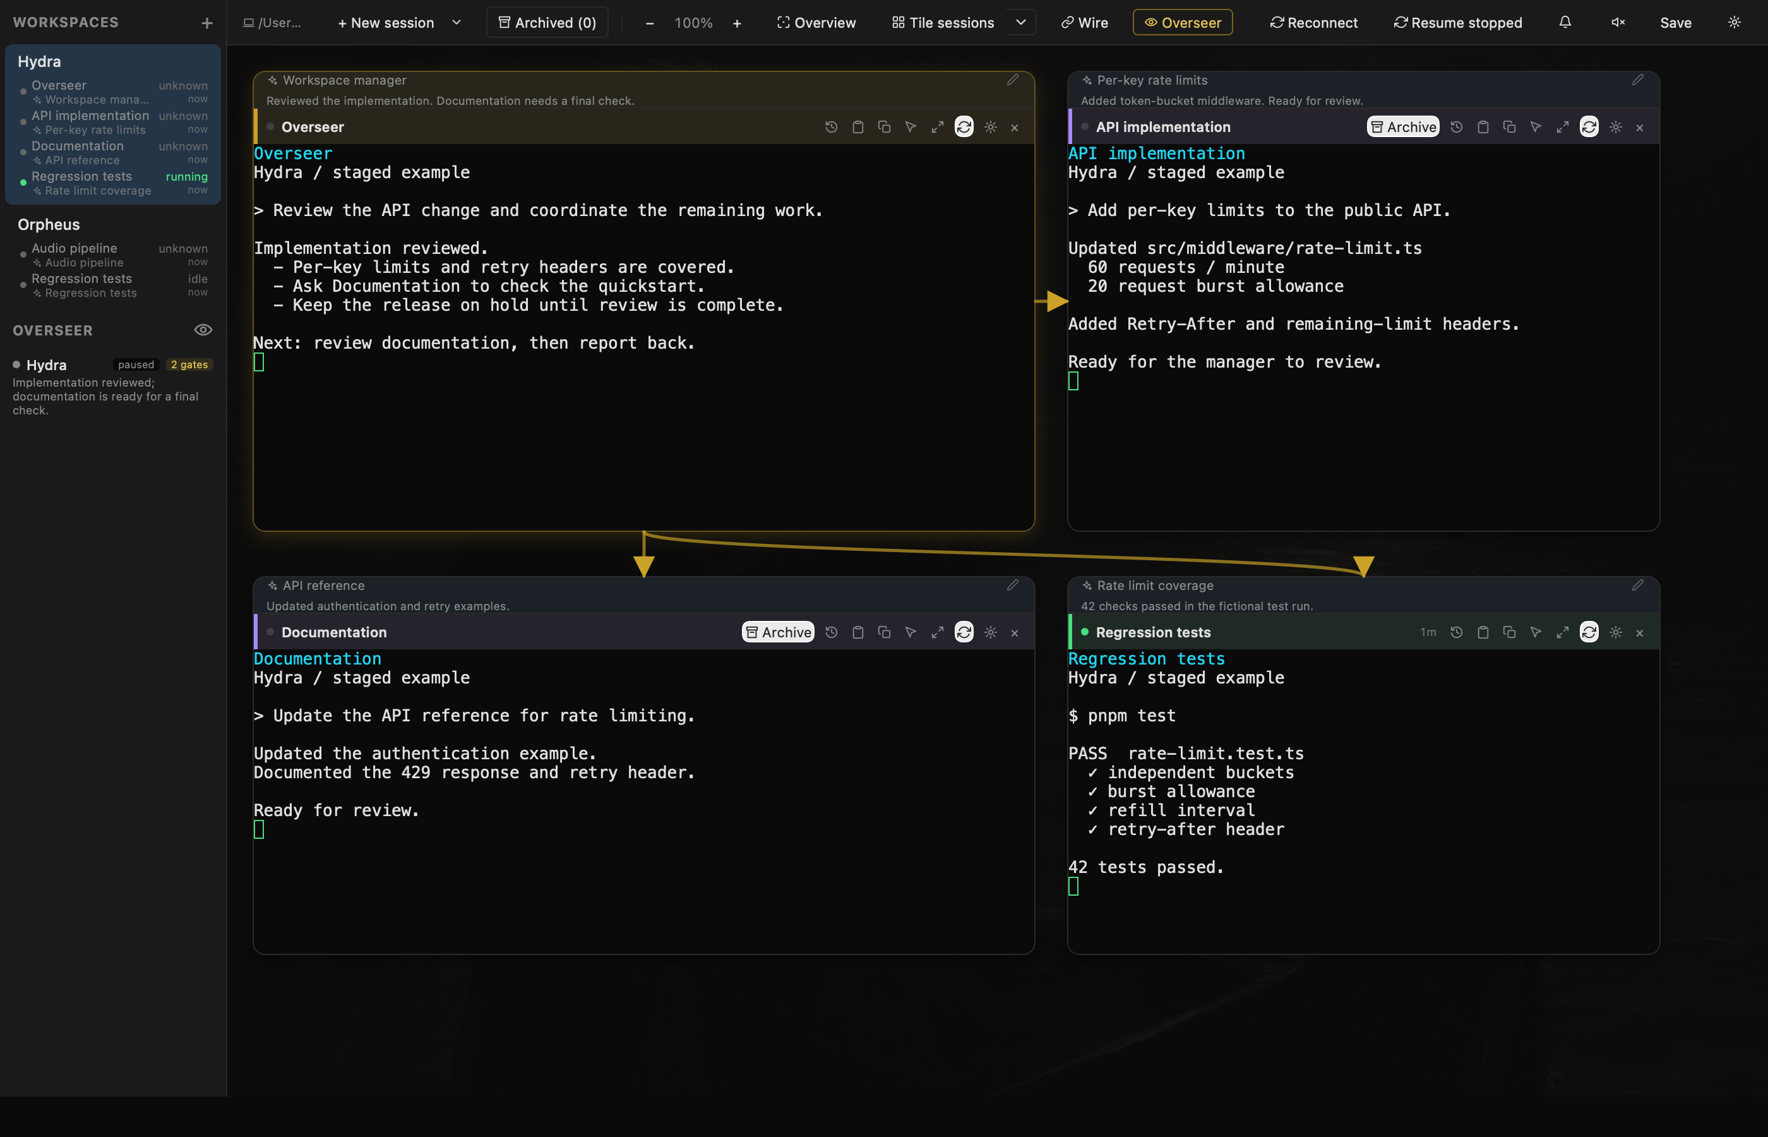This screenshot has height=1137, width=1768.
Task: Open the sun settings icon in Overseer panel
Action: click(x=990, y=127)
